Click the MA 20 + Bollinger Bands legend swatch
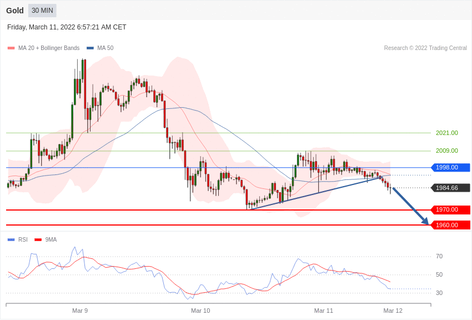This screenshot has width=472, height=320. [x=11, y=48]
